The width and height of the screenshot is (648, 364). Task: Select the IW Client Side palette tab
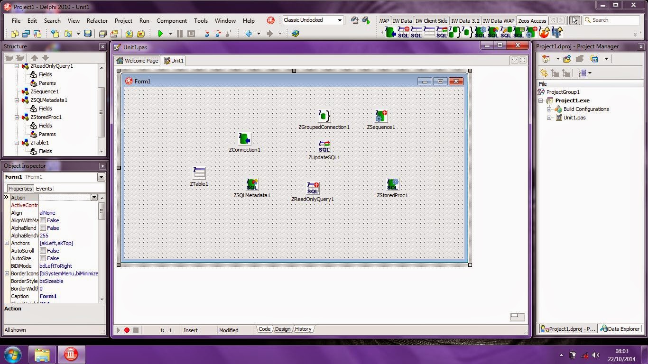point(431,20)
